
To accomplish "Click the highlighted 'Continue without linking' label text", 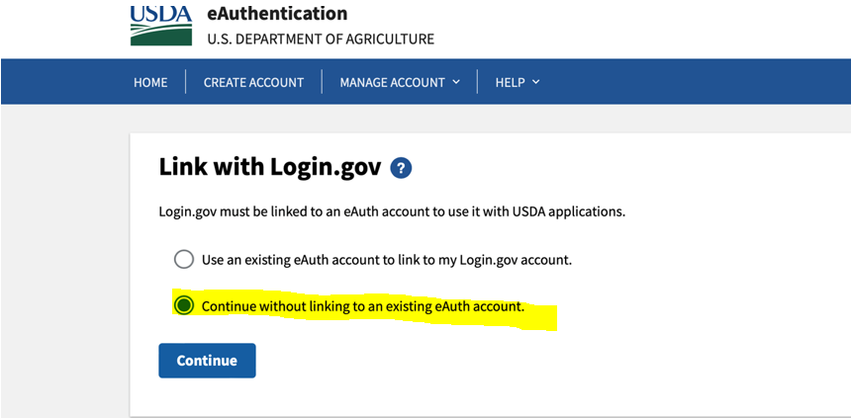I will pyautogui.click(x=362, y=306).
